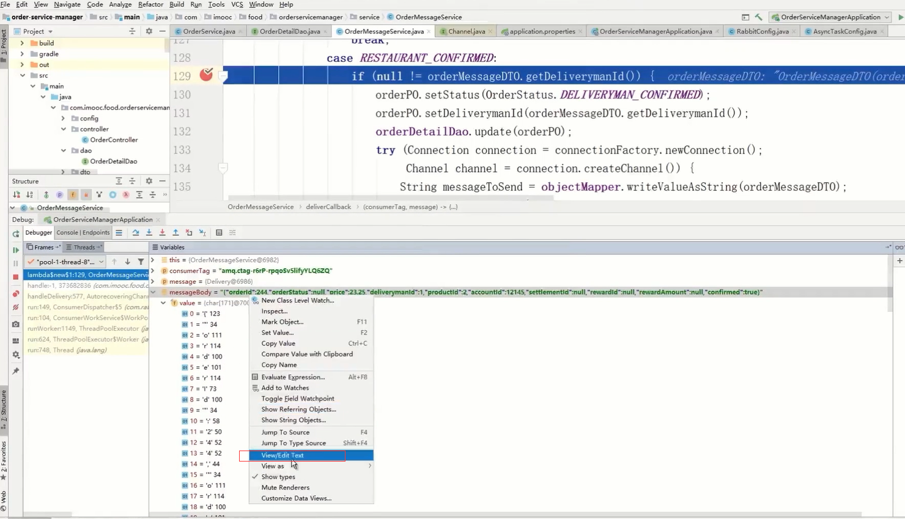
Task: Toggle Show Lambdas in Structure toolbar
Action: [126, 195]
